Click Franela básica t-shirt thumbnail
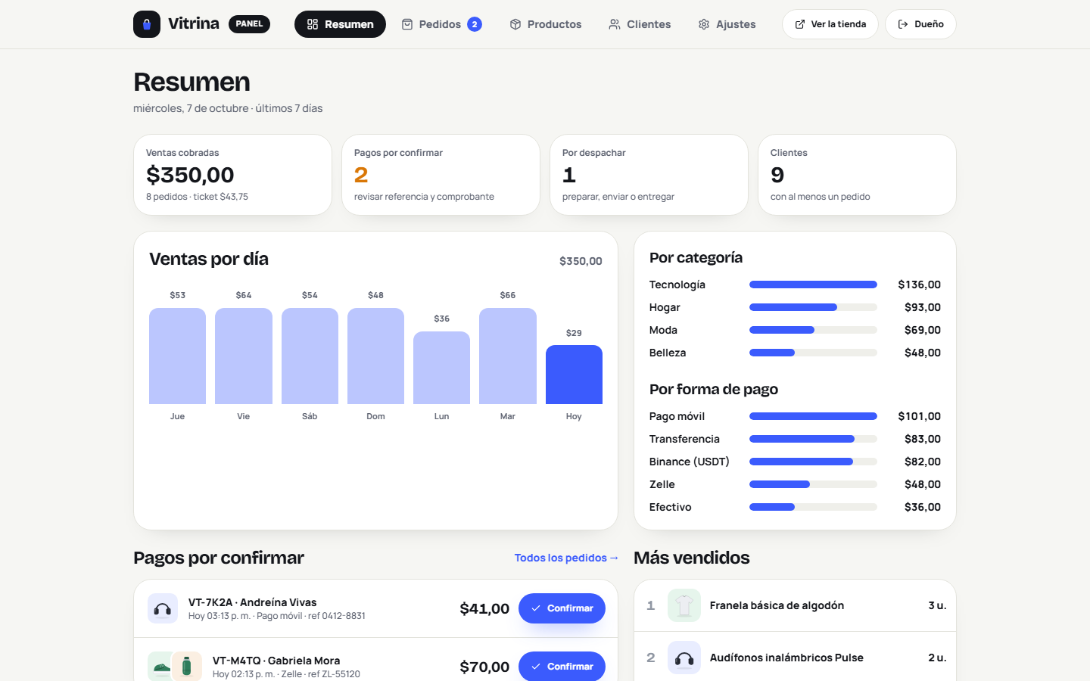Image resolution: width=1090 pixels, height=681 pixels. pyautogui.click(x=684, y=605)
